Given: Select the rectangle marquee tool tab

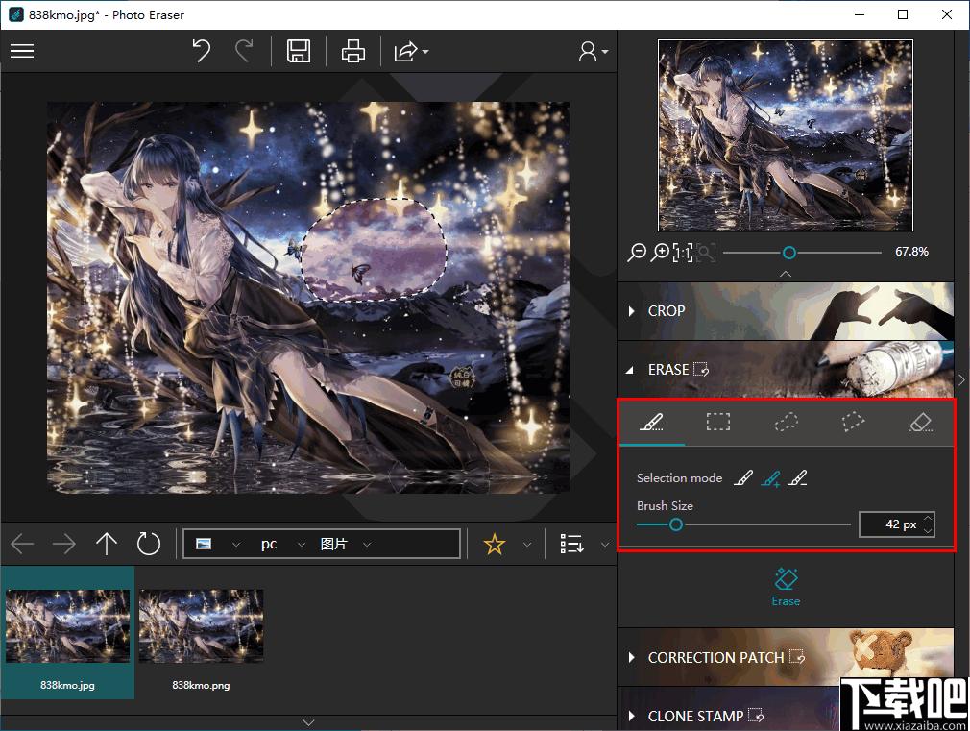Looking at the screenshot, I should point(718,423).
